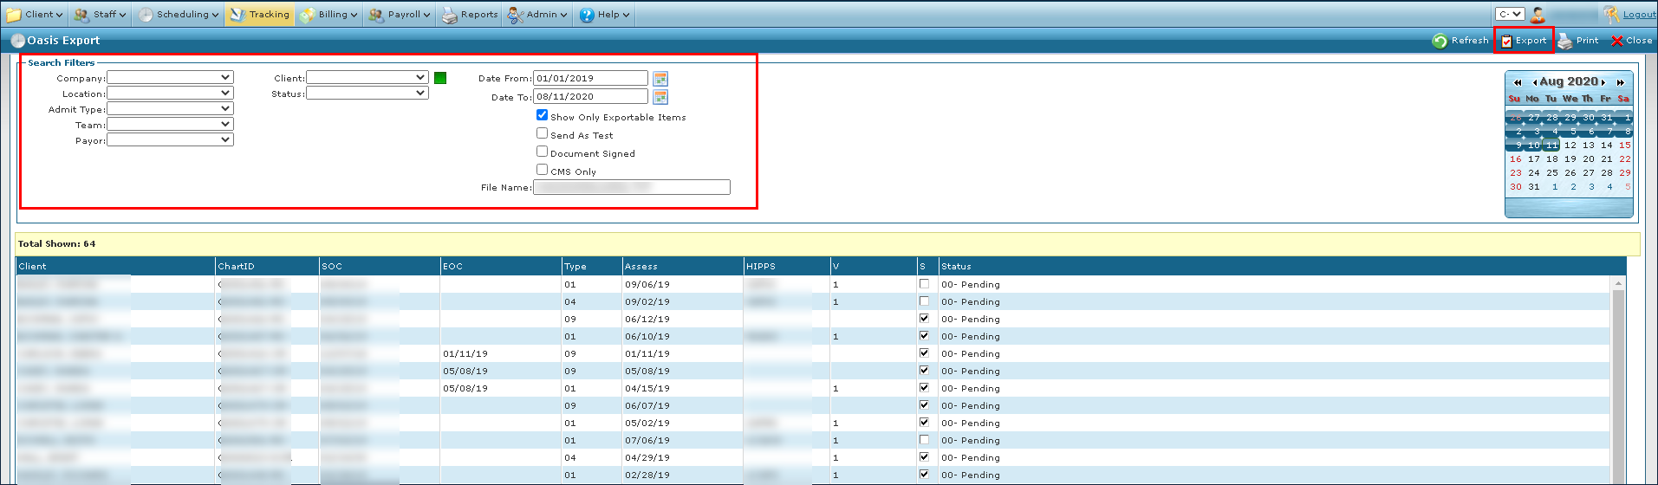
Task: Open the Reports menu
Action: (x=470, y=14)
